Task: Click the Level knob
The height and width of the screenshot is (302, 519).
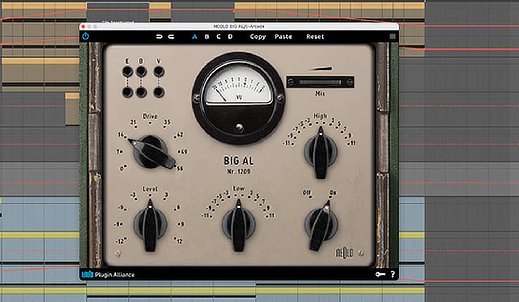Action: [x=150, y=225]
